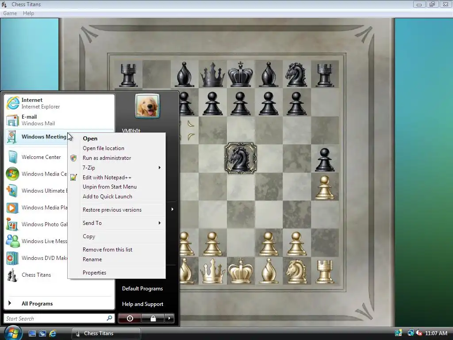Start Windows Media Player

(x=36, y=207)
